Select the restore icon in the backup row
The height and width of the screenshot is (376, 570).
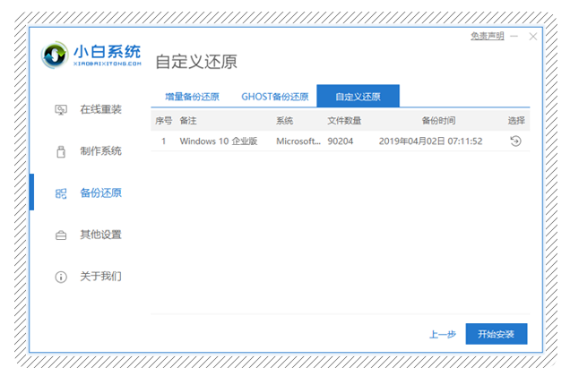[x=515, y=141]
